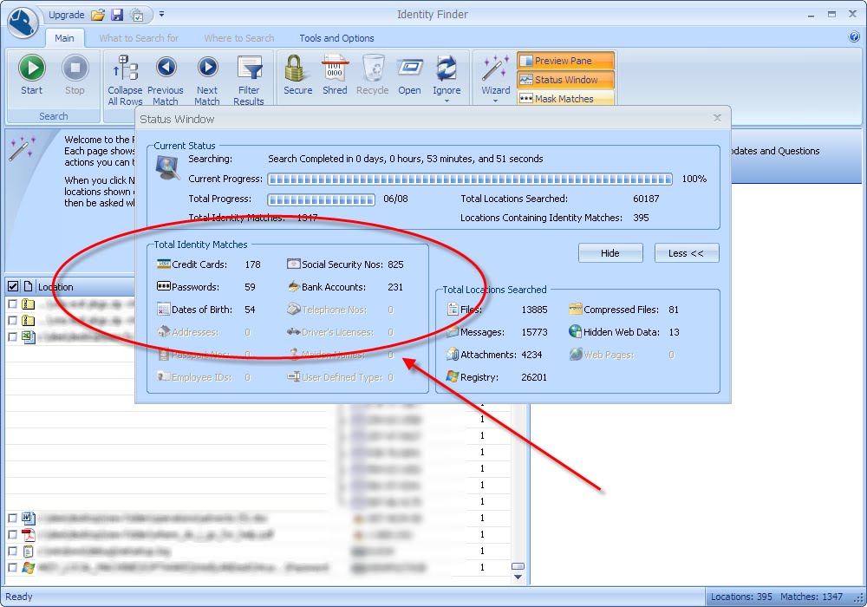867x607 pixels.
Task: Click the Current Progress bar
Action: 470,179
